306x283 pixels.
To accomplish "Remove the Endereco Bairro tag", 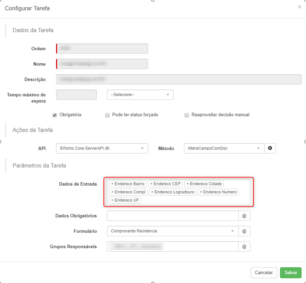I will coord(113,184).
